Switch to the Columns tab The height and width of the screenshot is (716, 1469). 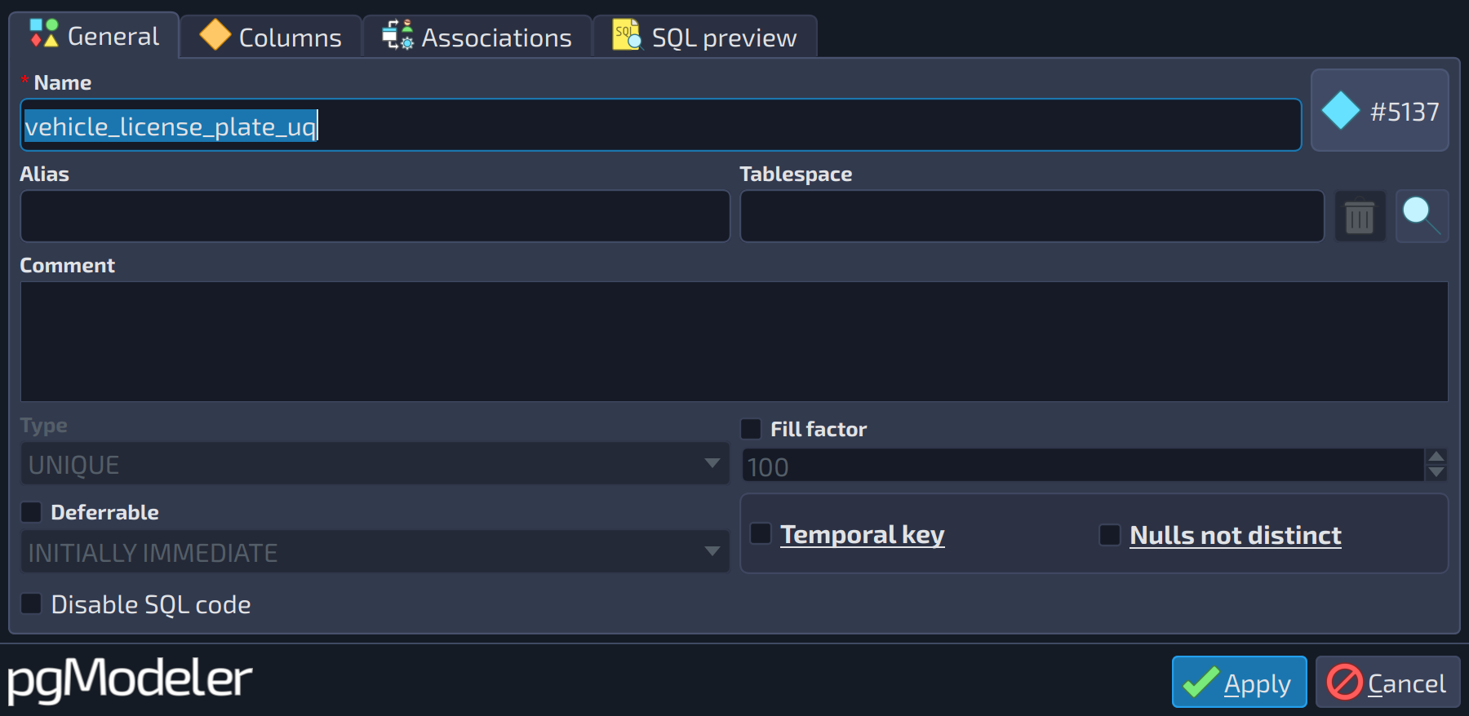point(271,37)
